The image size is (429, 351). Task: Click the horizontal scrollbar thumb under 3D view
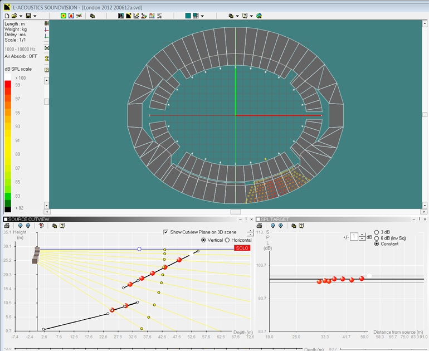click(236, 212)
